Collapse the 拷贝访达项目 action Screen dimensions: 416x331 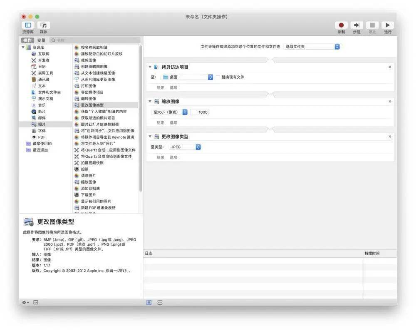click(x=150, y=67)
